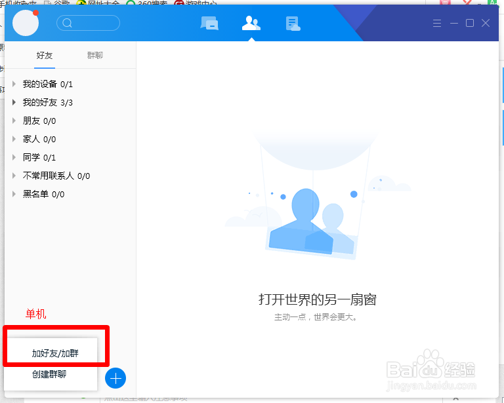The width and height of the screenshot is (504, 403).
Task: Select 我的设备 0/1 row text
Action: [47, 84]
